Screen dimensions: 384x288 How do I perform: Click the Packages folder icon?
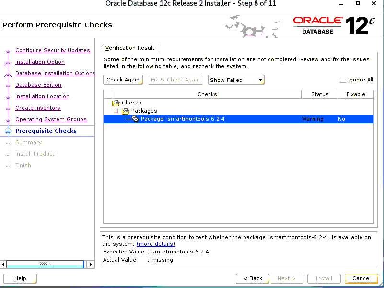tap(126, 111)
